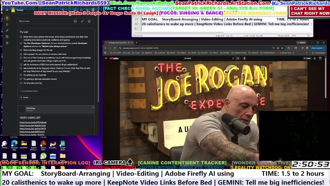Open first video link youtu.be/3xdYEOc9ppM

click(x=33, y=122)
